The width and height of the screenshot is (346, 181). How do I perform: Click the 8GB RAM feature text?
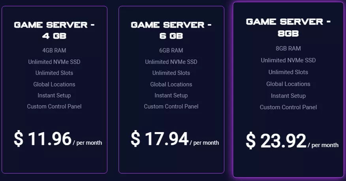(x=288, y=49)
